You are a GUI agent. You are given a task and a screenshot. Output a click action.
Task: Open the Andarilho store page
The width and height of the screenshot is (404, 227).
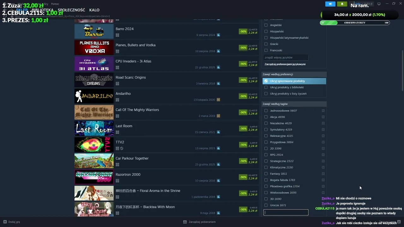pos(123,94)
